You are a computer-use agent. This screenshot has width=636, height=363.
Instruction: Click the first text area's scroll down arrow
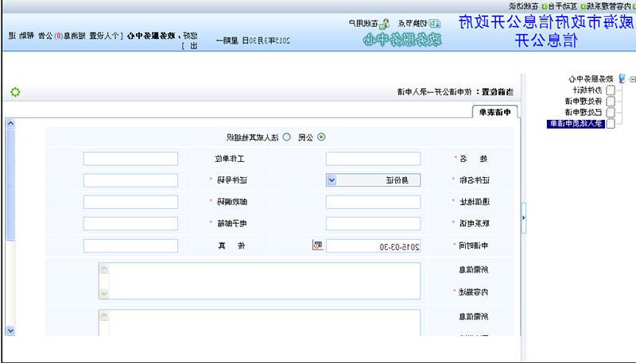(x=104, y=293)
